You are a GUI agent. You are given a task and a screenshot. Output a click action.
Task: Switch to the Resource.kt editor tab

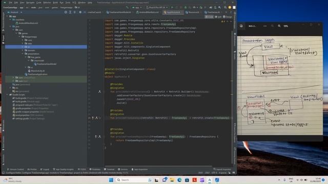192,12
